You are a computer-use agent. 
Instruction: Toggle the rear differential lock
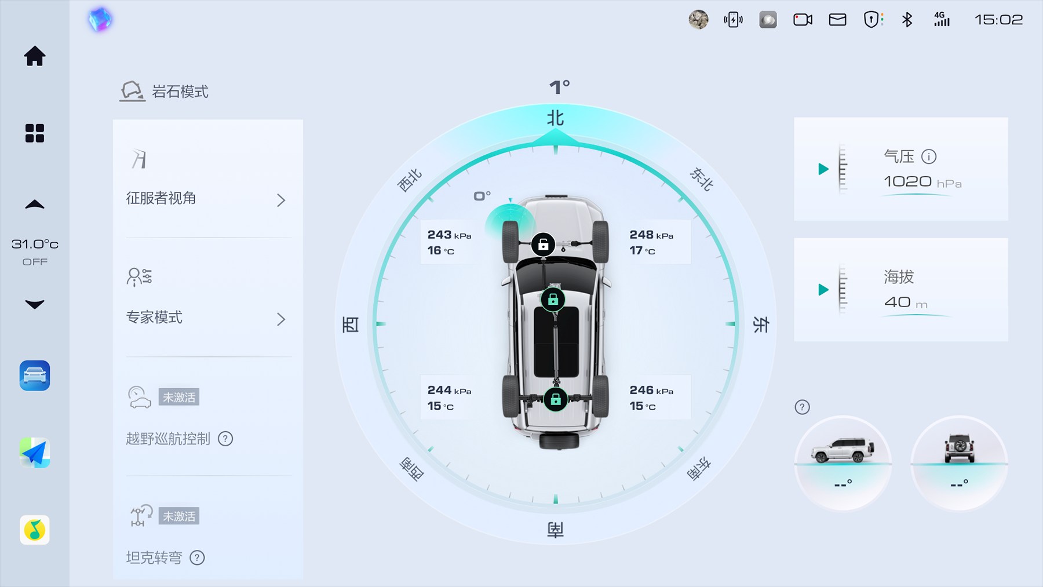click(x=555, y=399)
